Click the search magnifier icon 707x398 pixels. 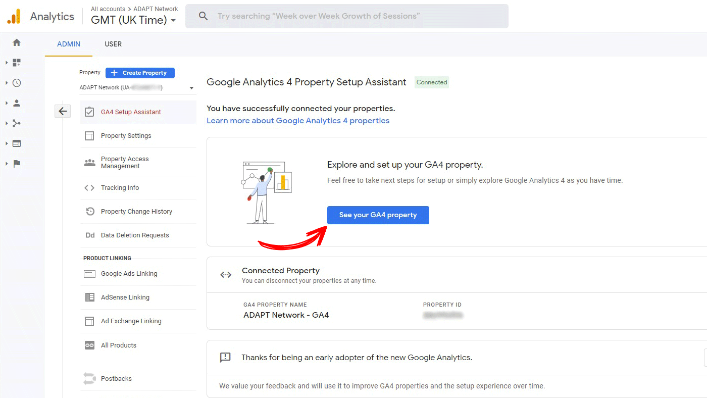coord(203,16)
